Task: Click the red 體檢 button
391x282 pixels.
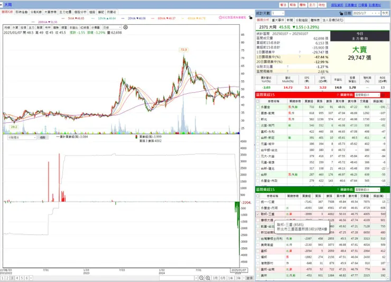Action: (x=302, y=5)
